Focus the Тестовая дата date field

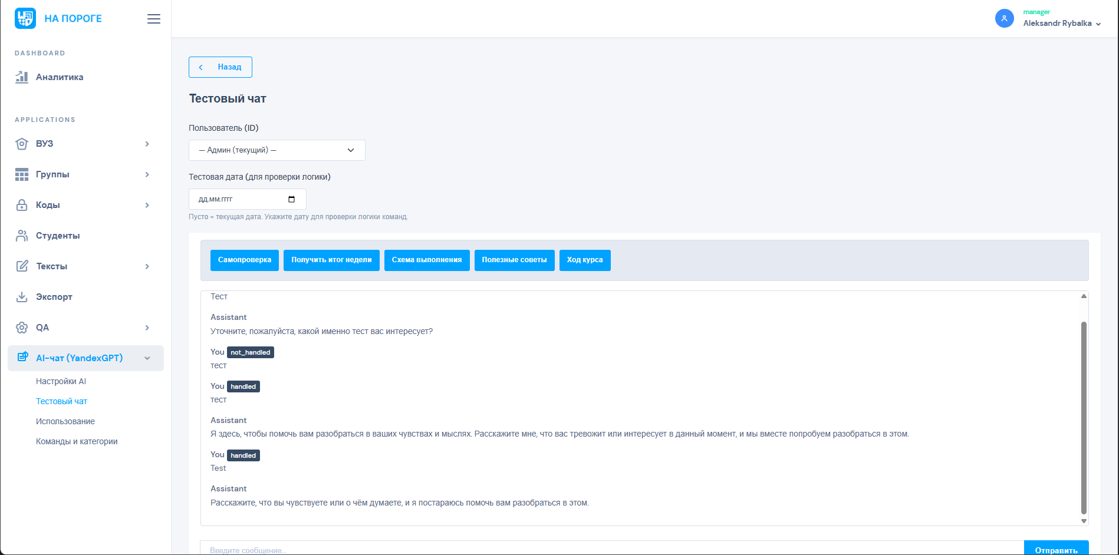[248, 199]
